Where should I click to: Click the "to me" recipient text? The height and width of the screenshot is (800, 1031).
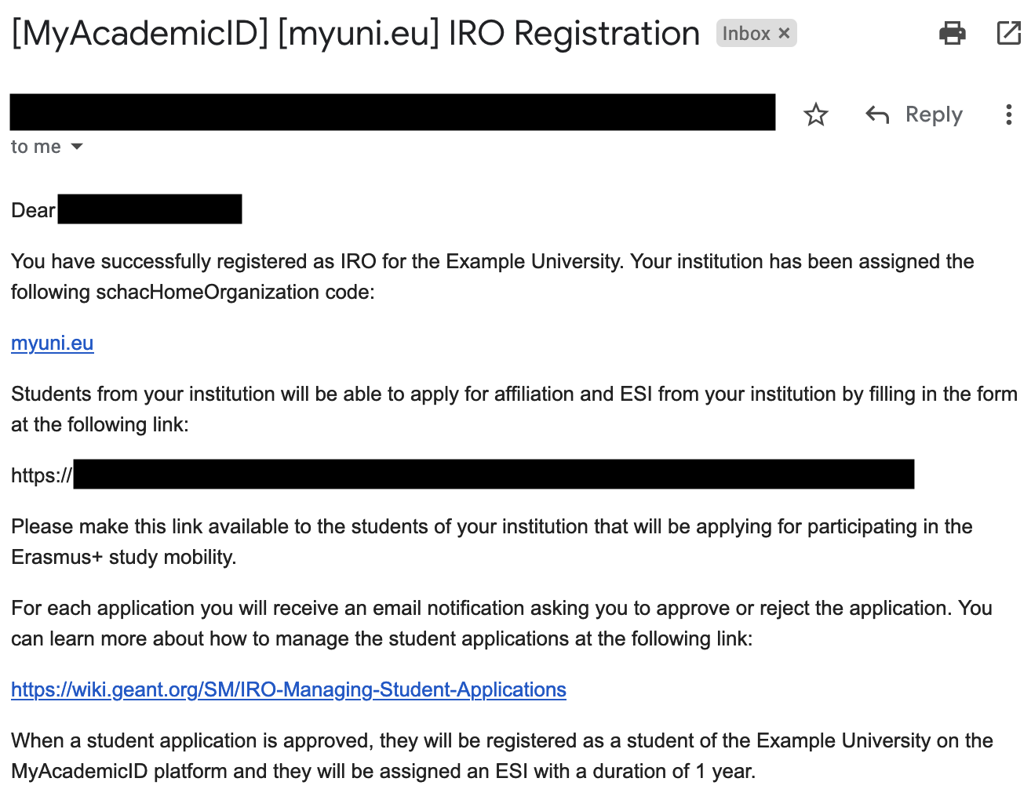36,147
